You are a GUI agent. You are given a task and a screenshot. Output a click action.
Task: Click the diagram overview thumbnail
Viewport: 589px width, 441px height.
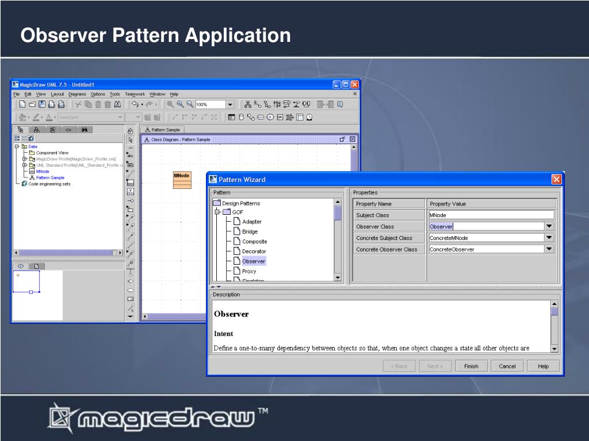(26, 281)
